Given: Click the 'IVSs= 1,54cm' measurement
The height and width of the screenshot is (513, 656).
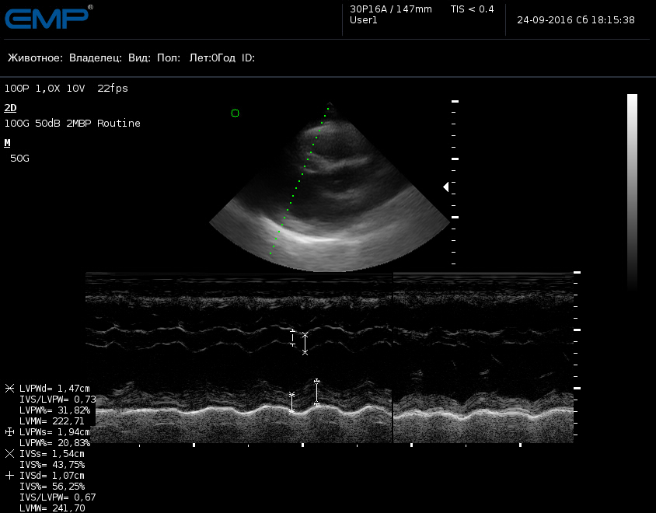Looking at the screenshot, I should point(52,454).
